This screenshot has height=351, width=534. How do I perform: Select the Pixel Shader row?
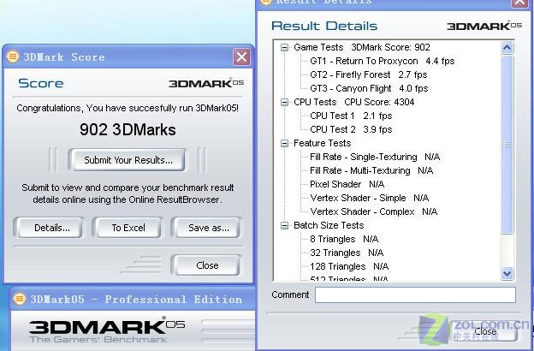pyautogui.click(x=347, y=184)
